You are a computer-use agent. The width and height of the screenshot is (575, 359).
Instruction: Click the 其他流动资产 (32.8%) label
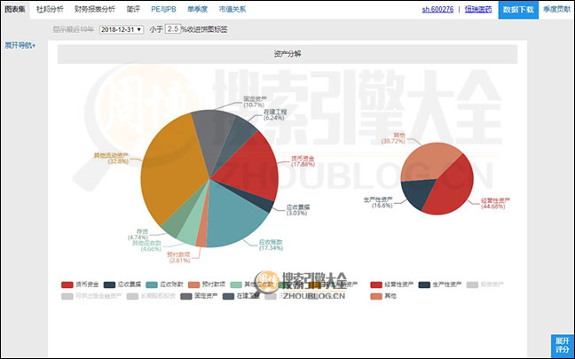click(x=111, y=159)
